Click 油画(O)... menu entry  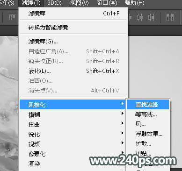pos(73,81)
